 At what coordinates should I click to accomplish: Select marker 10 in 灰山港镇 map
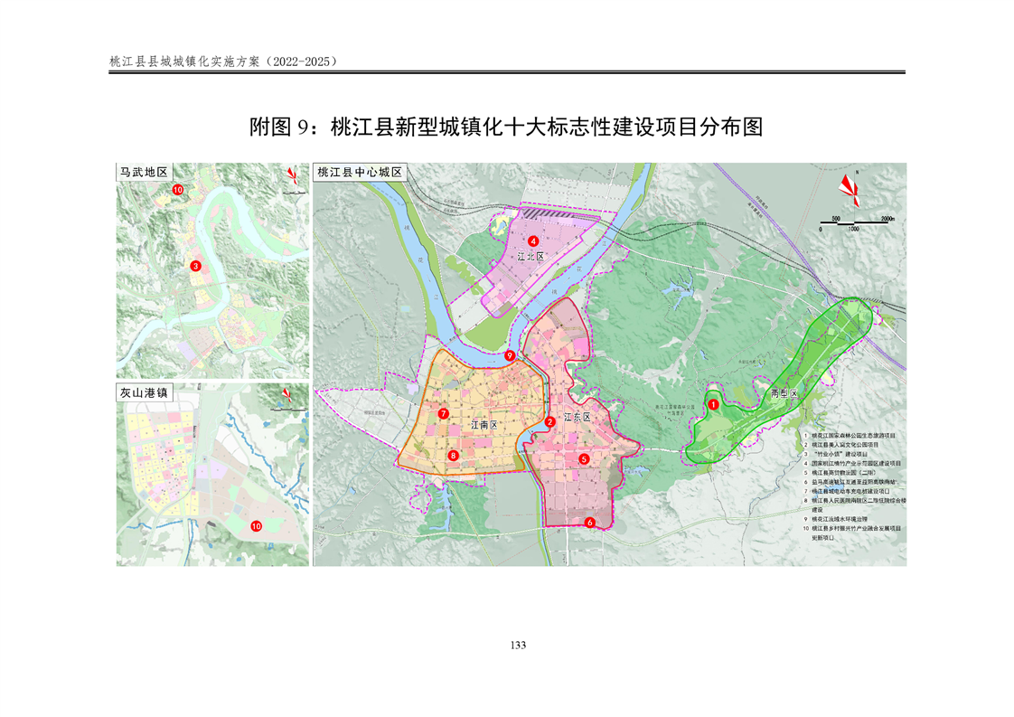[256, 525]
